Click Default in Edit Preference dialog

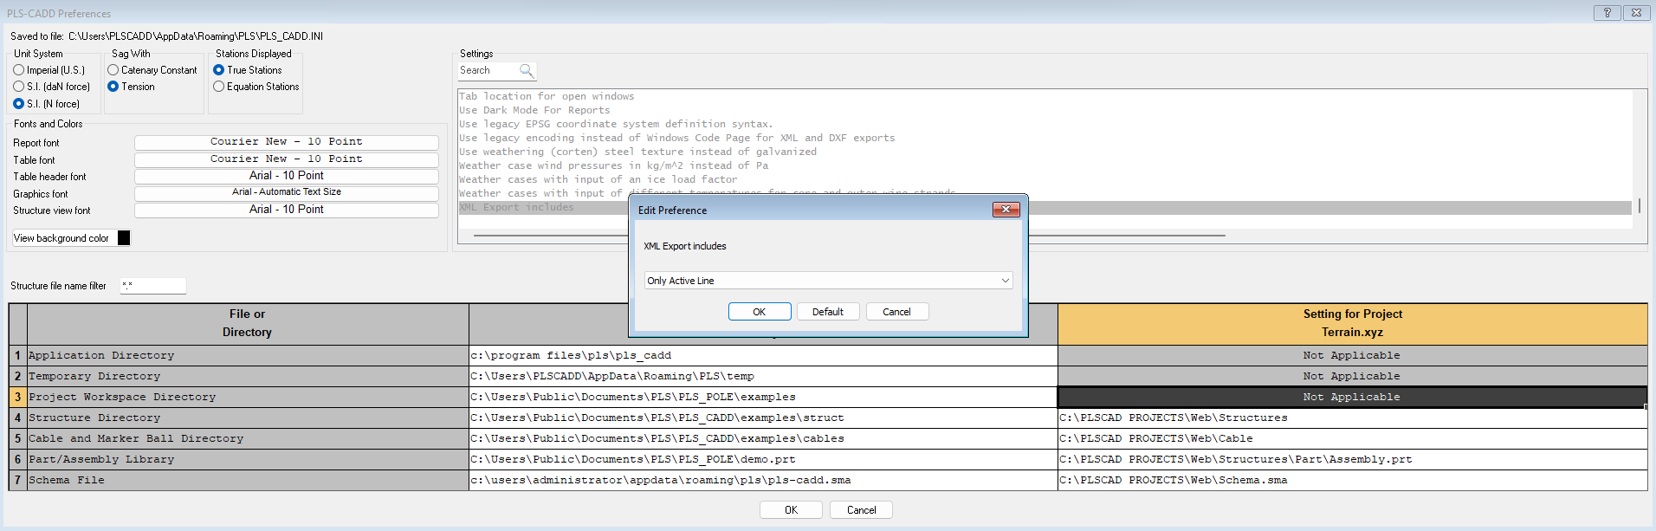[x=828, y=312]
